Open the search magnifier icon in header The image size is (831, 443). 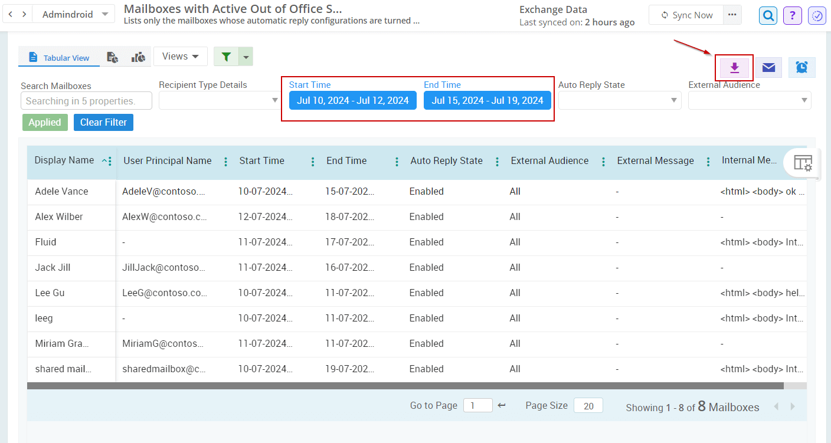point(768,16)
